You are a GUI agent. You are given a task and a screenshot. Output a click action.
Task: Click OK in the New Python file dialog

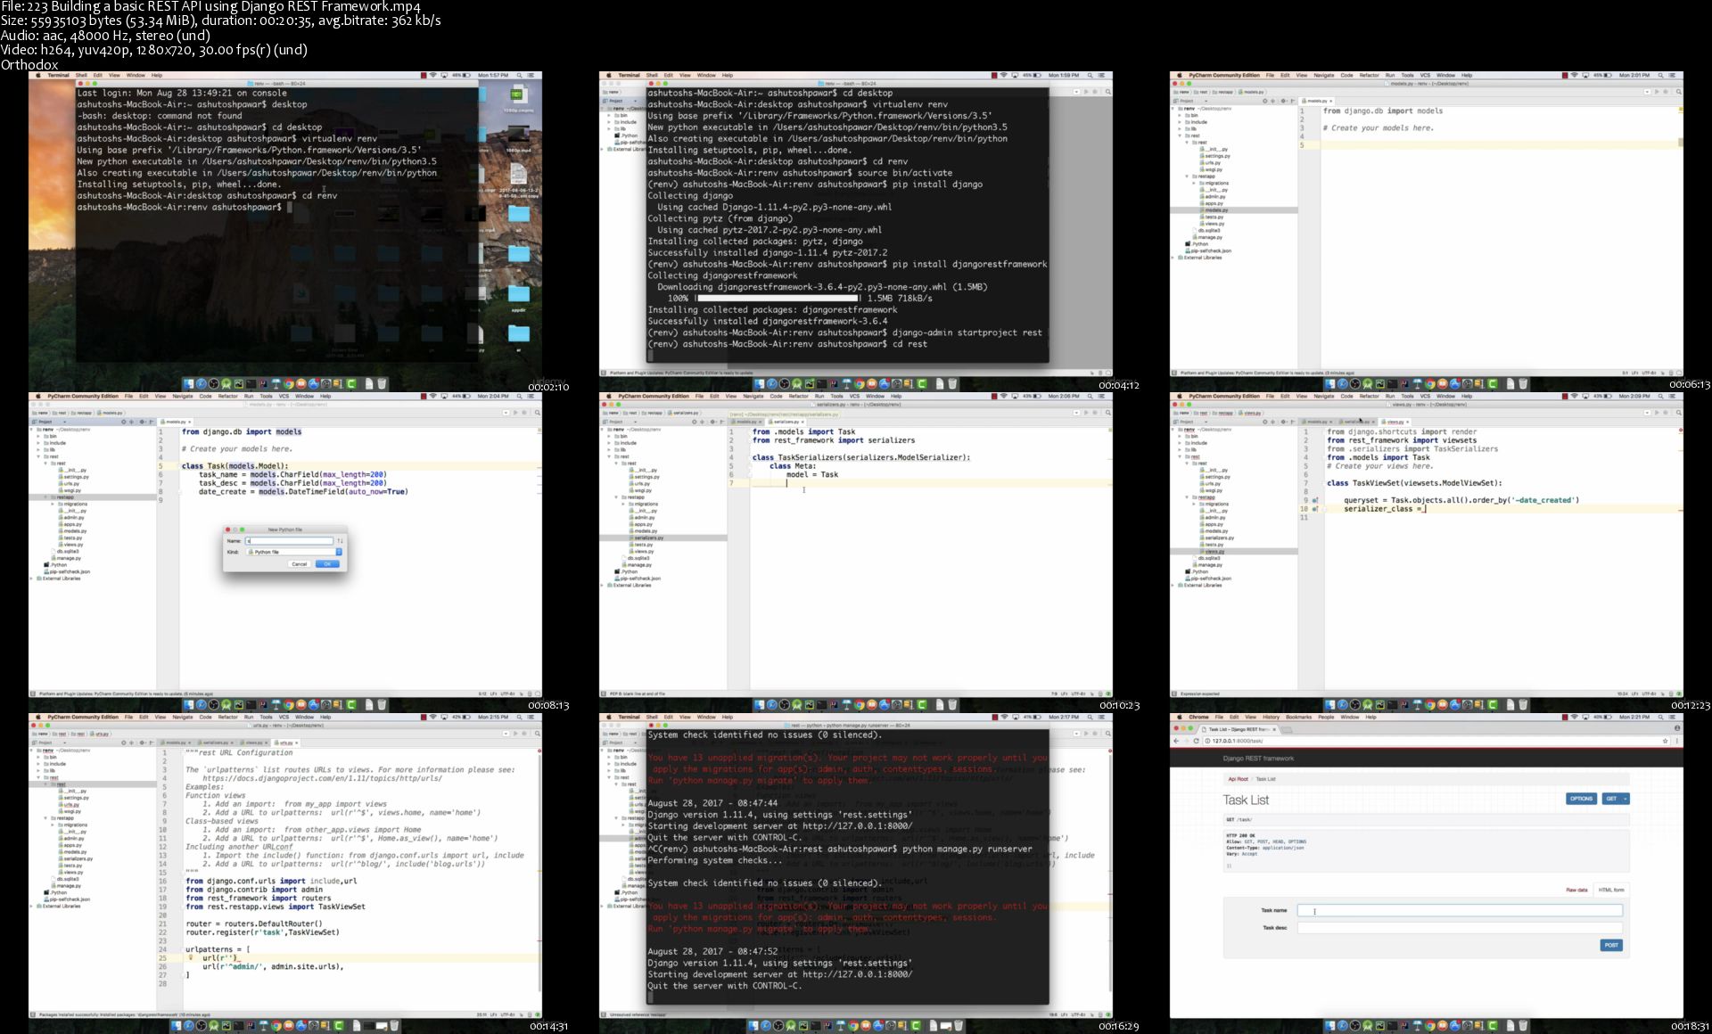(x=327, y=564)
